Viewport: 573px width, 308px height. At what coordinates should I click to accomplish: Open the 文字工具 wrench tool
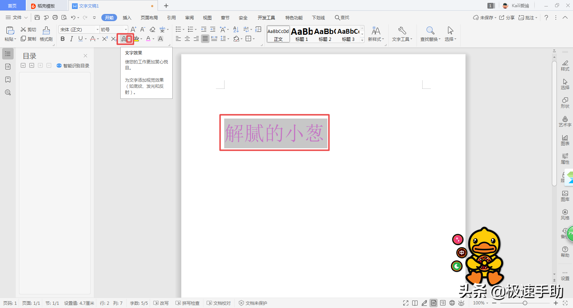click(402, 34)
